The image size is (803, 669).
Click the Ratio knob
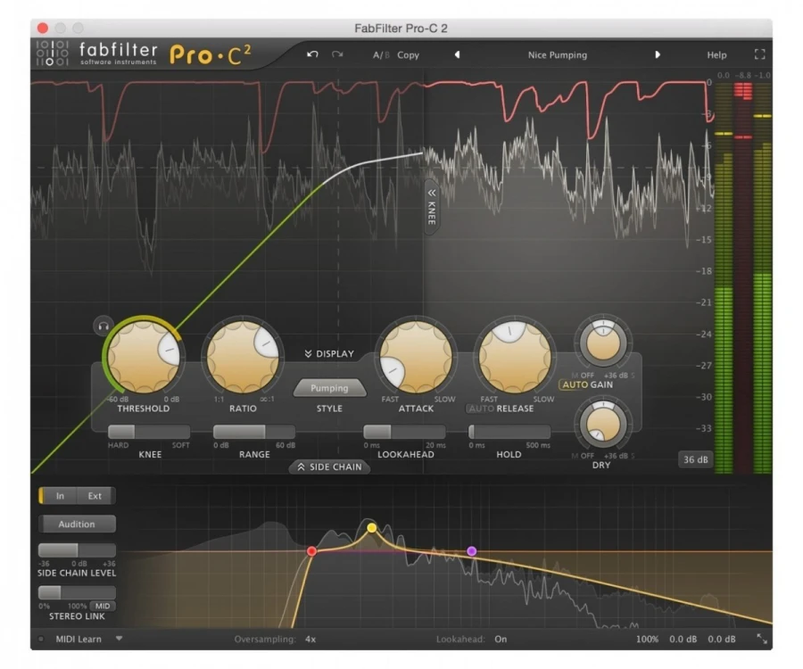coord(243,357)
